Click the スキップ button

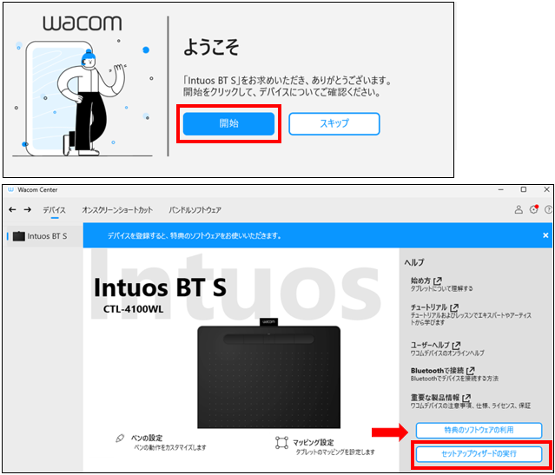coord(334,123)
